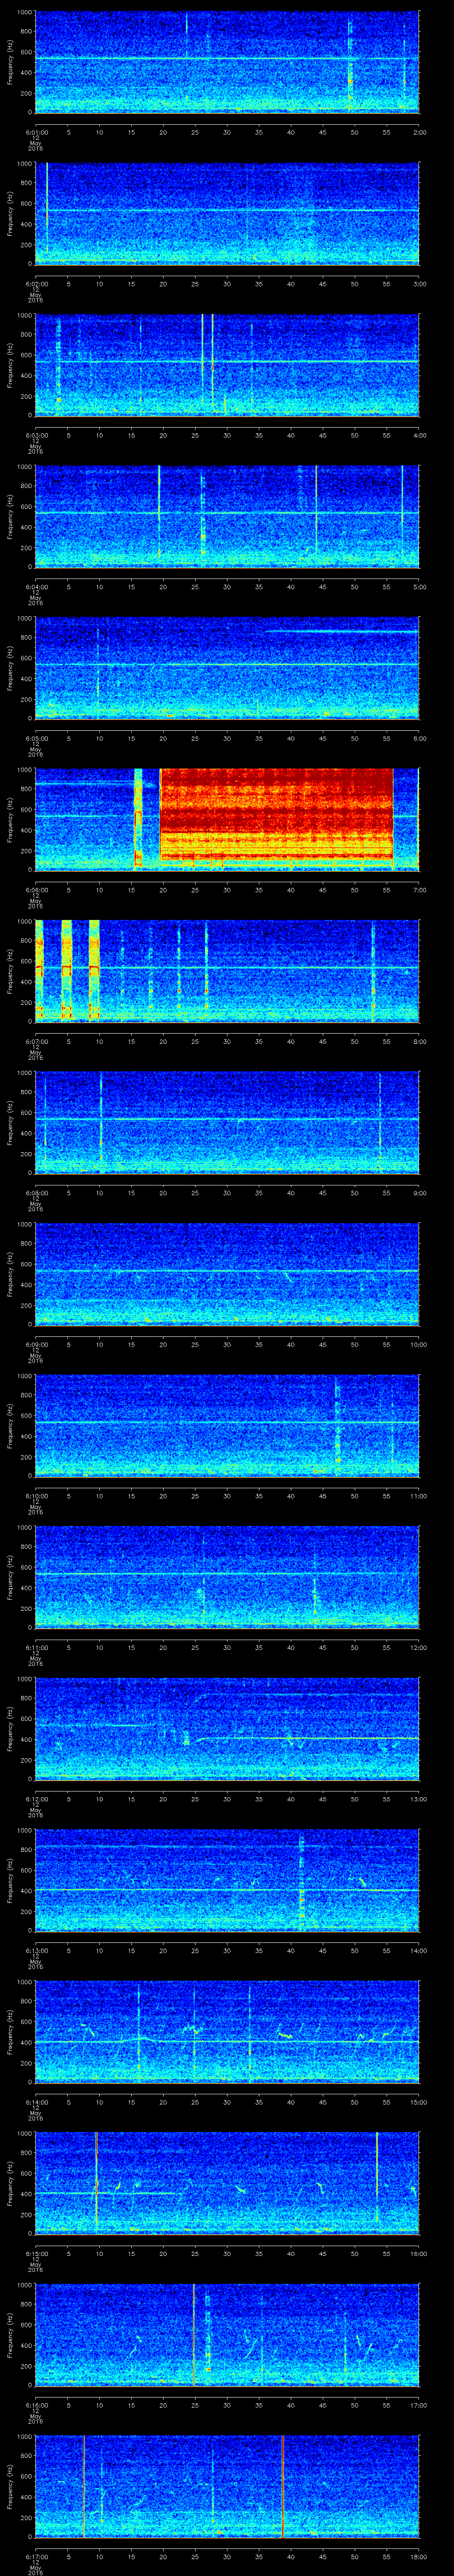Click the 'Frequency (Hz)' axis label of the 6:12:00 panel
The width and height of the screenshot is (454, 2576).
click(x=10, y=1729)
